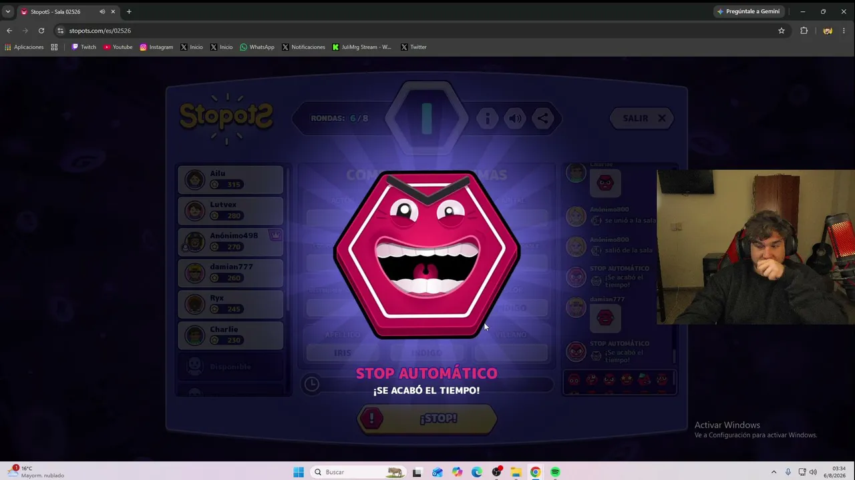Click damian777's name in the chat
This screenshot has width=855, height=480.
tap(607, 299)
